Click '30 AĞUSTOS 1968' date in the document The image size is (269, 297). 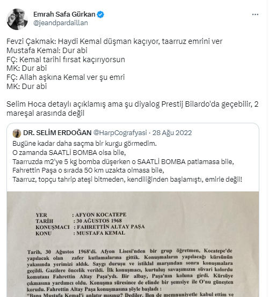coord(99,221)
